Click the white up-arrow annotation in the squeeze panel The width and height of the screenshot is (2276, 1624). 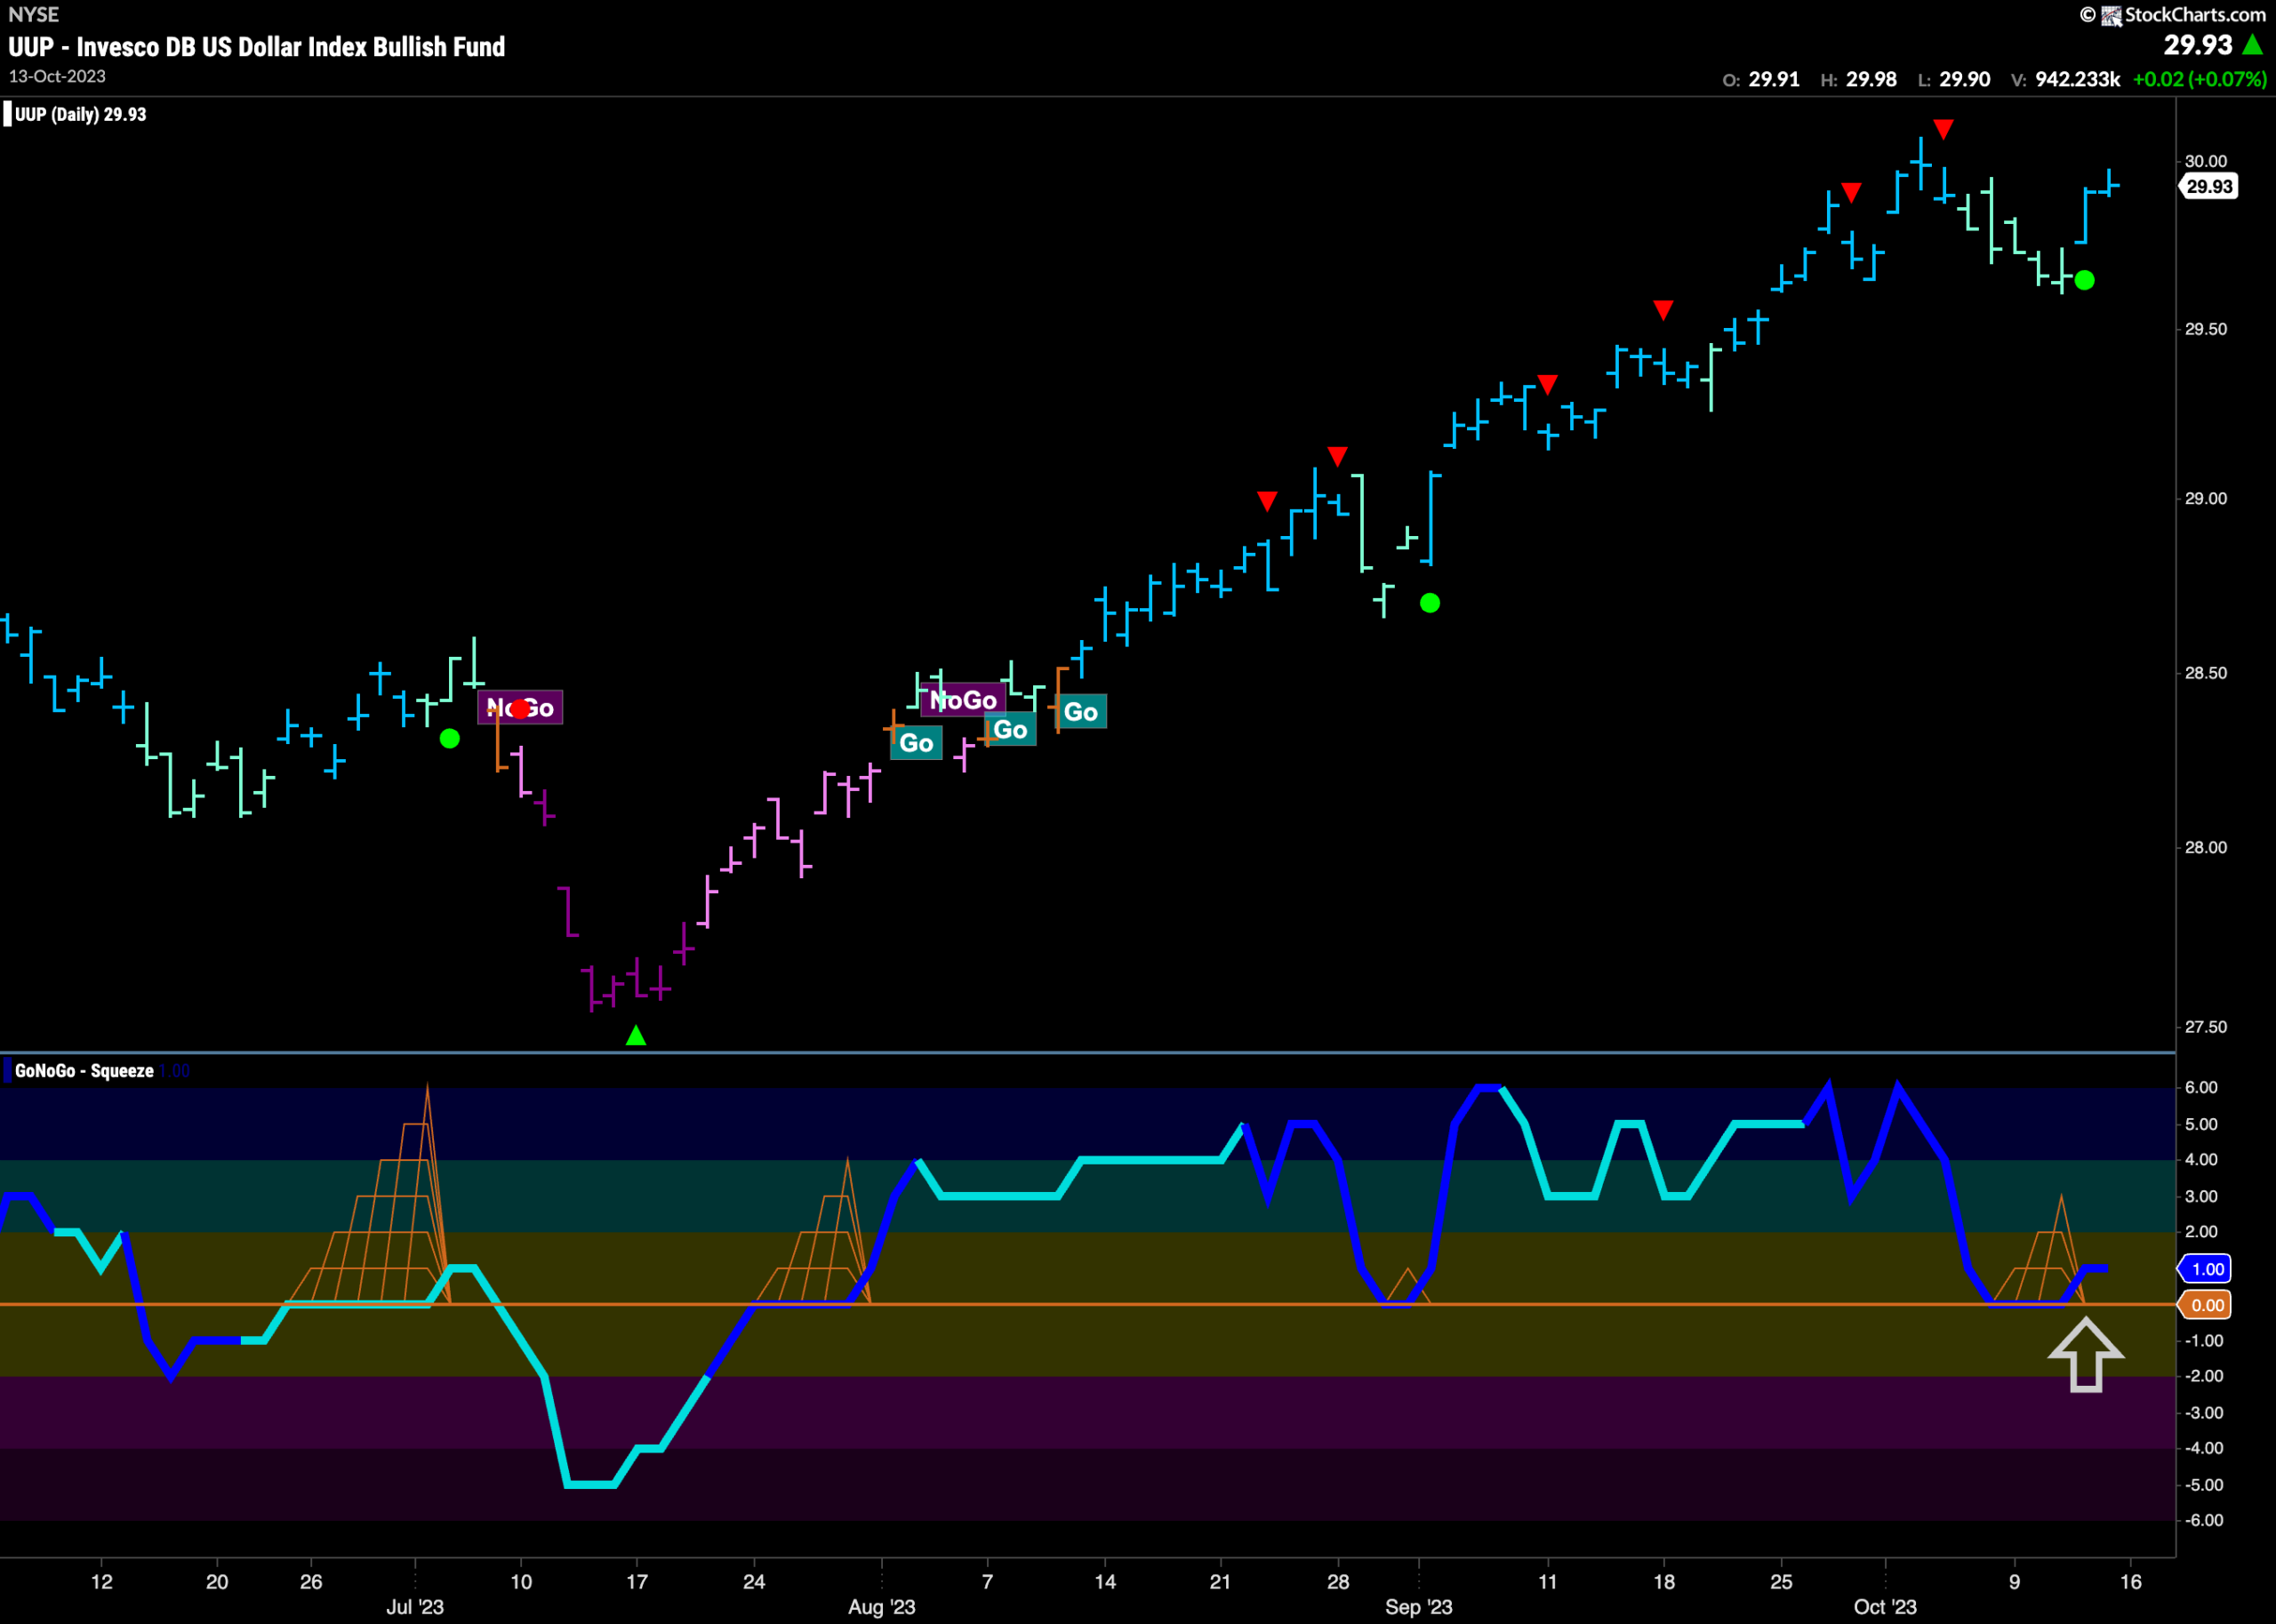pyautogui.click(x=2085, y=1355)
